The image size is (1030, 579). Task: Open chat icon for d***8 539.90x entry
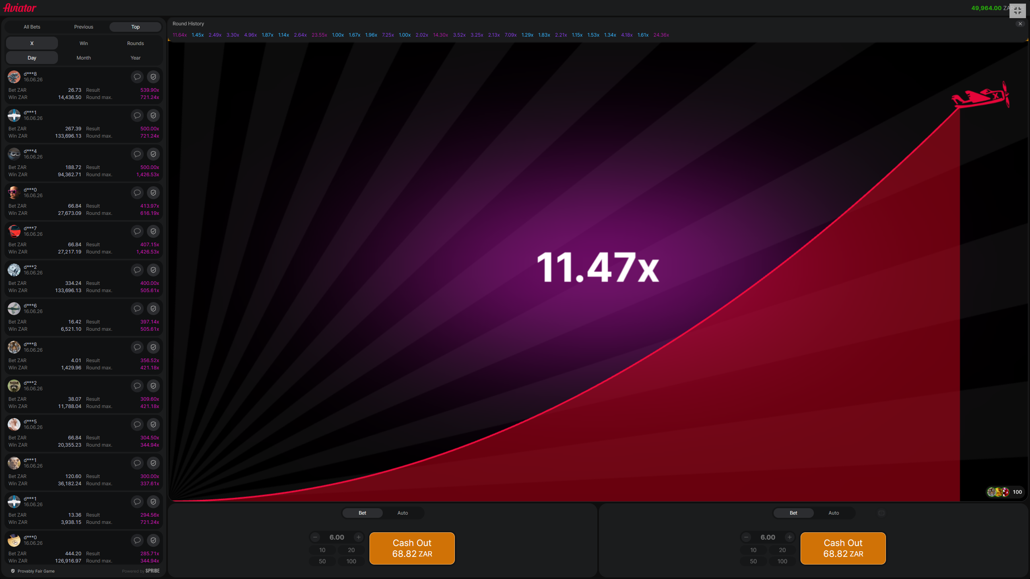(x=137, y=77)
